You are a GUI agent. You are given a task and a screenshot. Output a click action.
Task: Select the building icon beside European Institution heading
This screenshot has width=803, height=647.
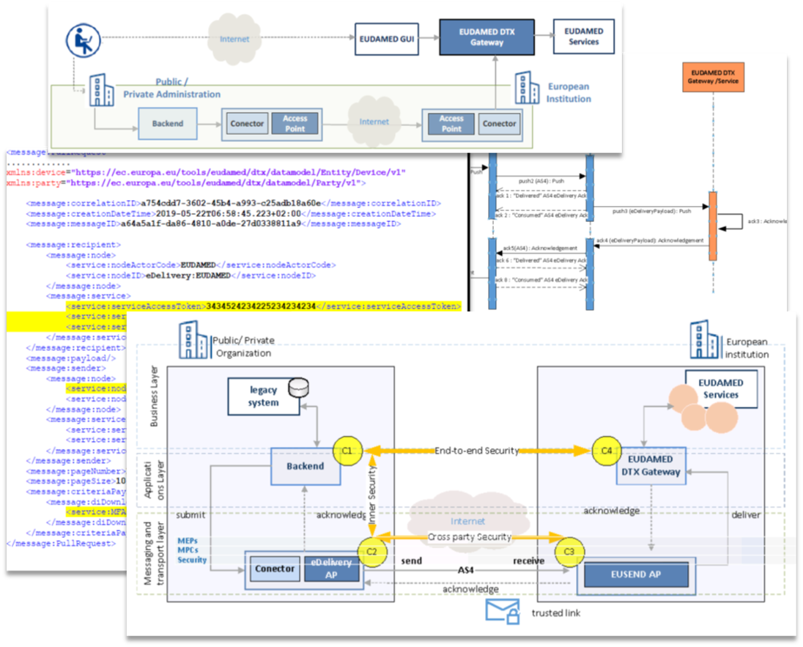click(527, 88)
